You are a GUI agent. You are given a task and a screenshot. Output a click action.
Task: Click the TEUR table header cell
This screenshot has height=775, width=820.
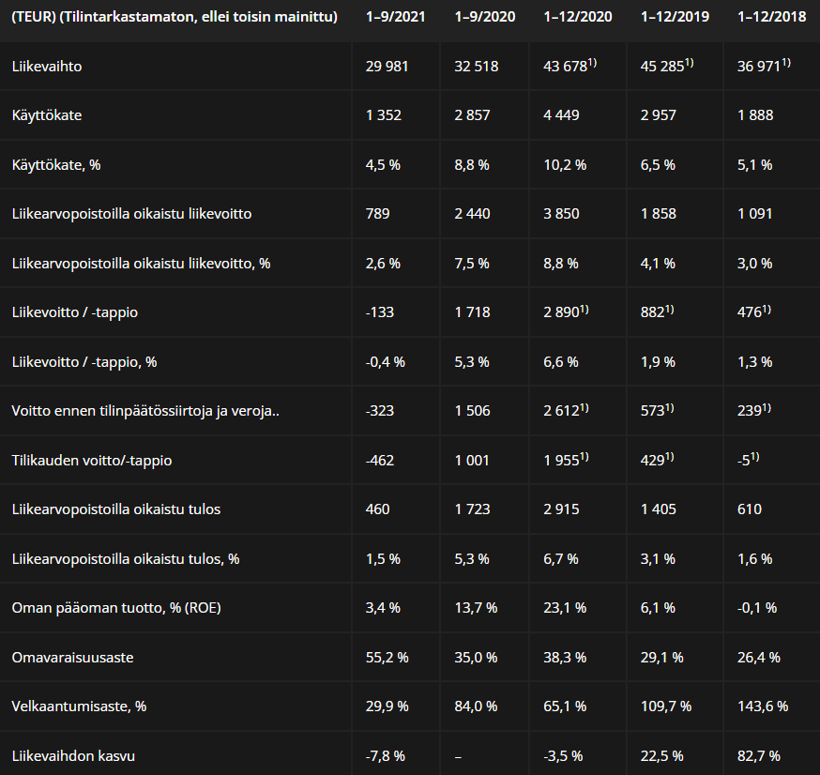coord(175,17)
